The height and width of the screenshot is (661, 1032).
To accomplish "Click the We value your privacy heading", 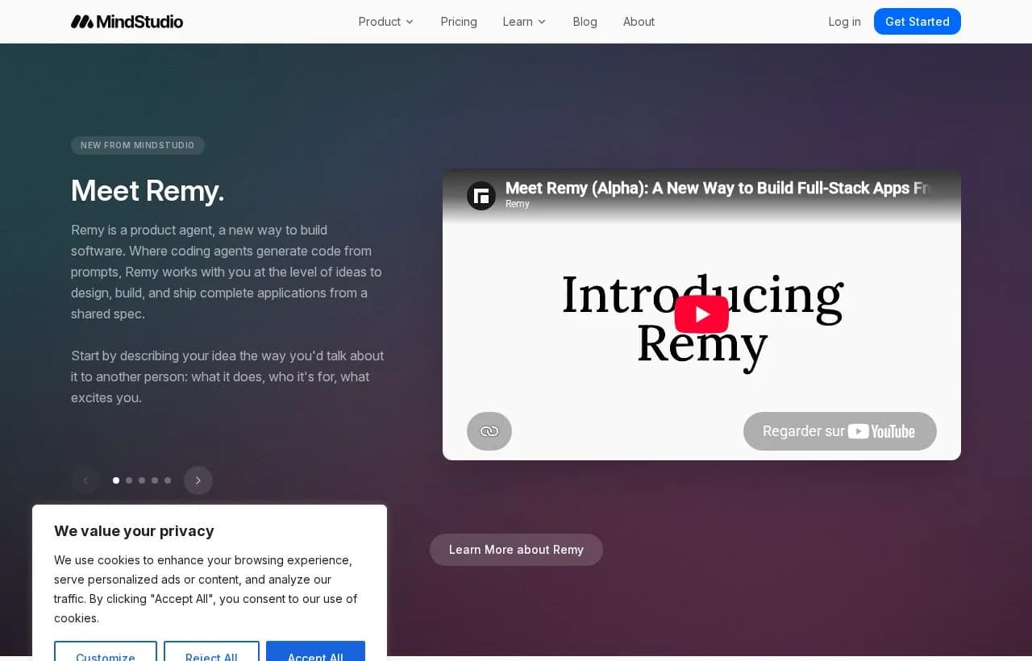I will pyautogui.click(x=134, y=531).
